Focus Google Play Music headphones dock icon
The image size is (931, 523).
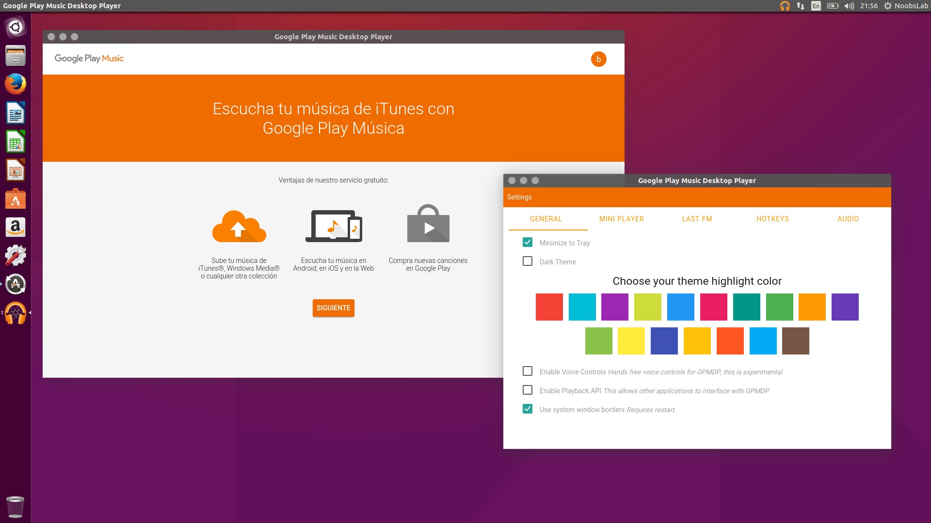(x=16, y=313)
